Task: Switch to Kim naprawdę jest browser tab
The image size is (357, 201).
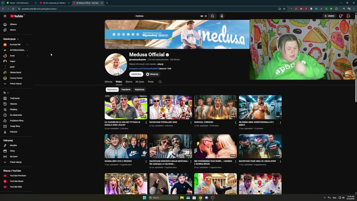Action: coord(54,3)
